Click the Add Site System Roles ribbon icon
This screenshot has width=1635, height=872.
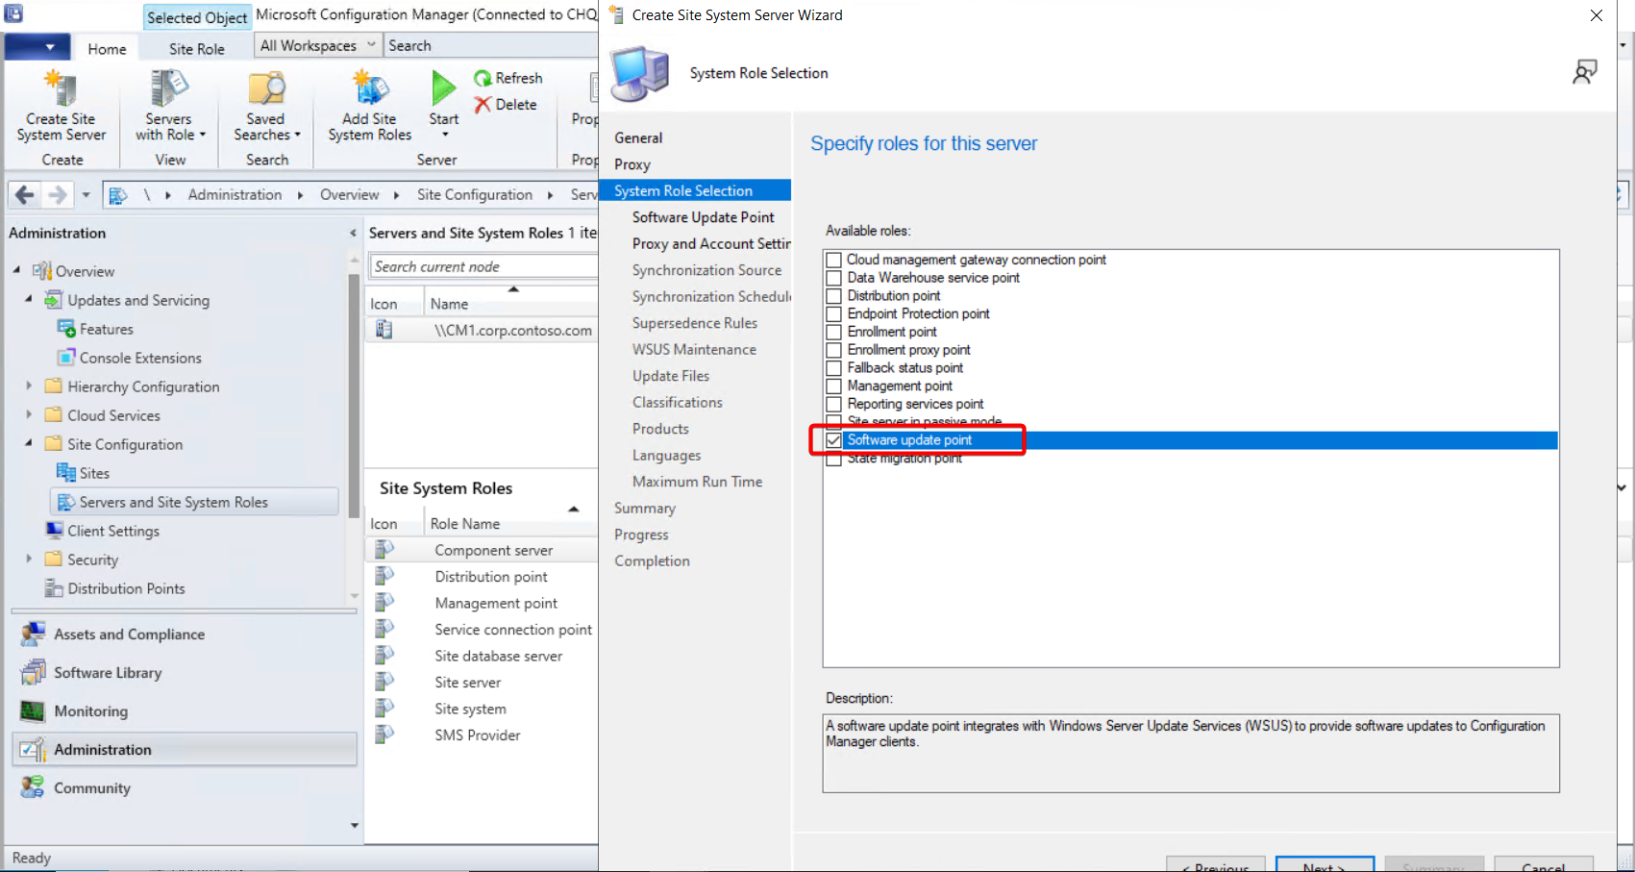(x=370, y=88)
